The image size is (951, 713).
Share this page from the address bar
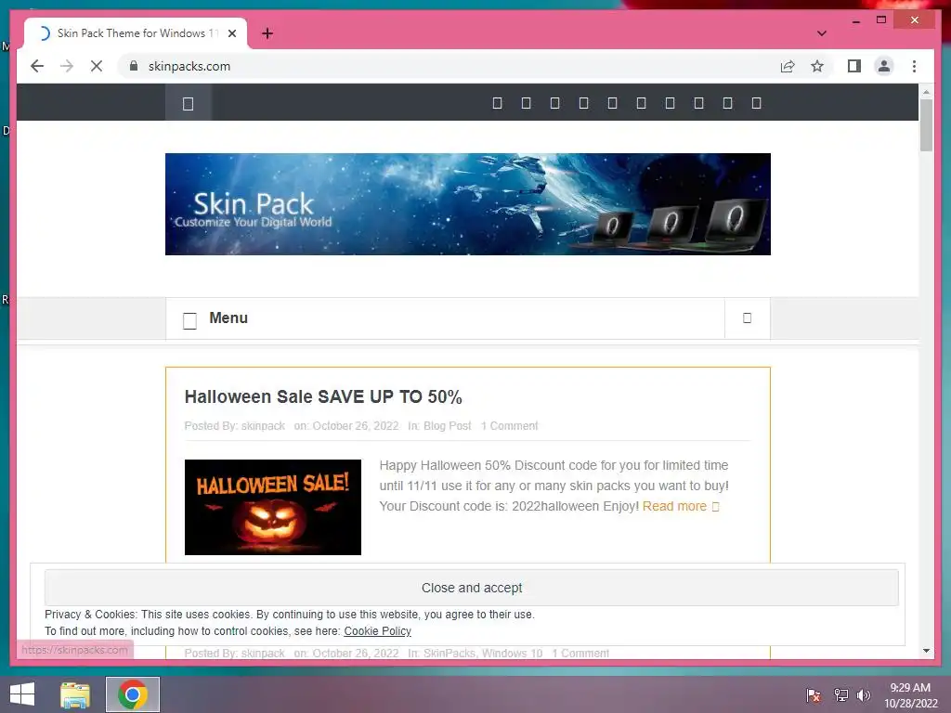(788, 66)
